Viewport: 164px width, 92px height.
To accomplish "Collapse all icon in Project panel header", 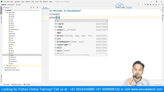I will pyautogui.click(x=34, y=8).
